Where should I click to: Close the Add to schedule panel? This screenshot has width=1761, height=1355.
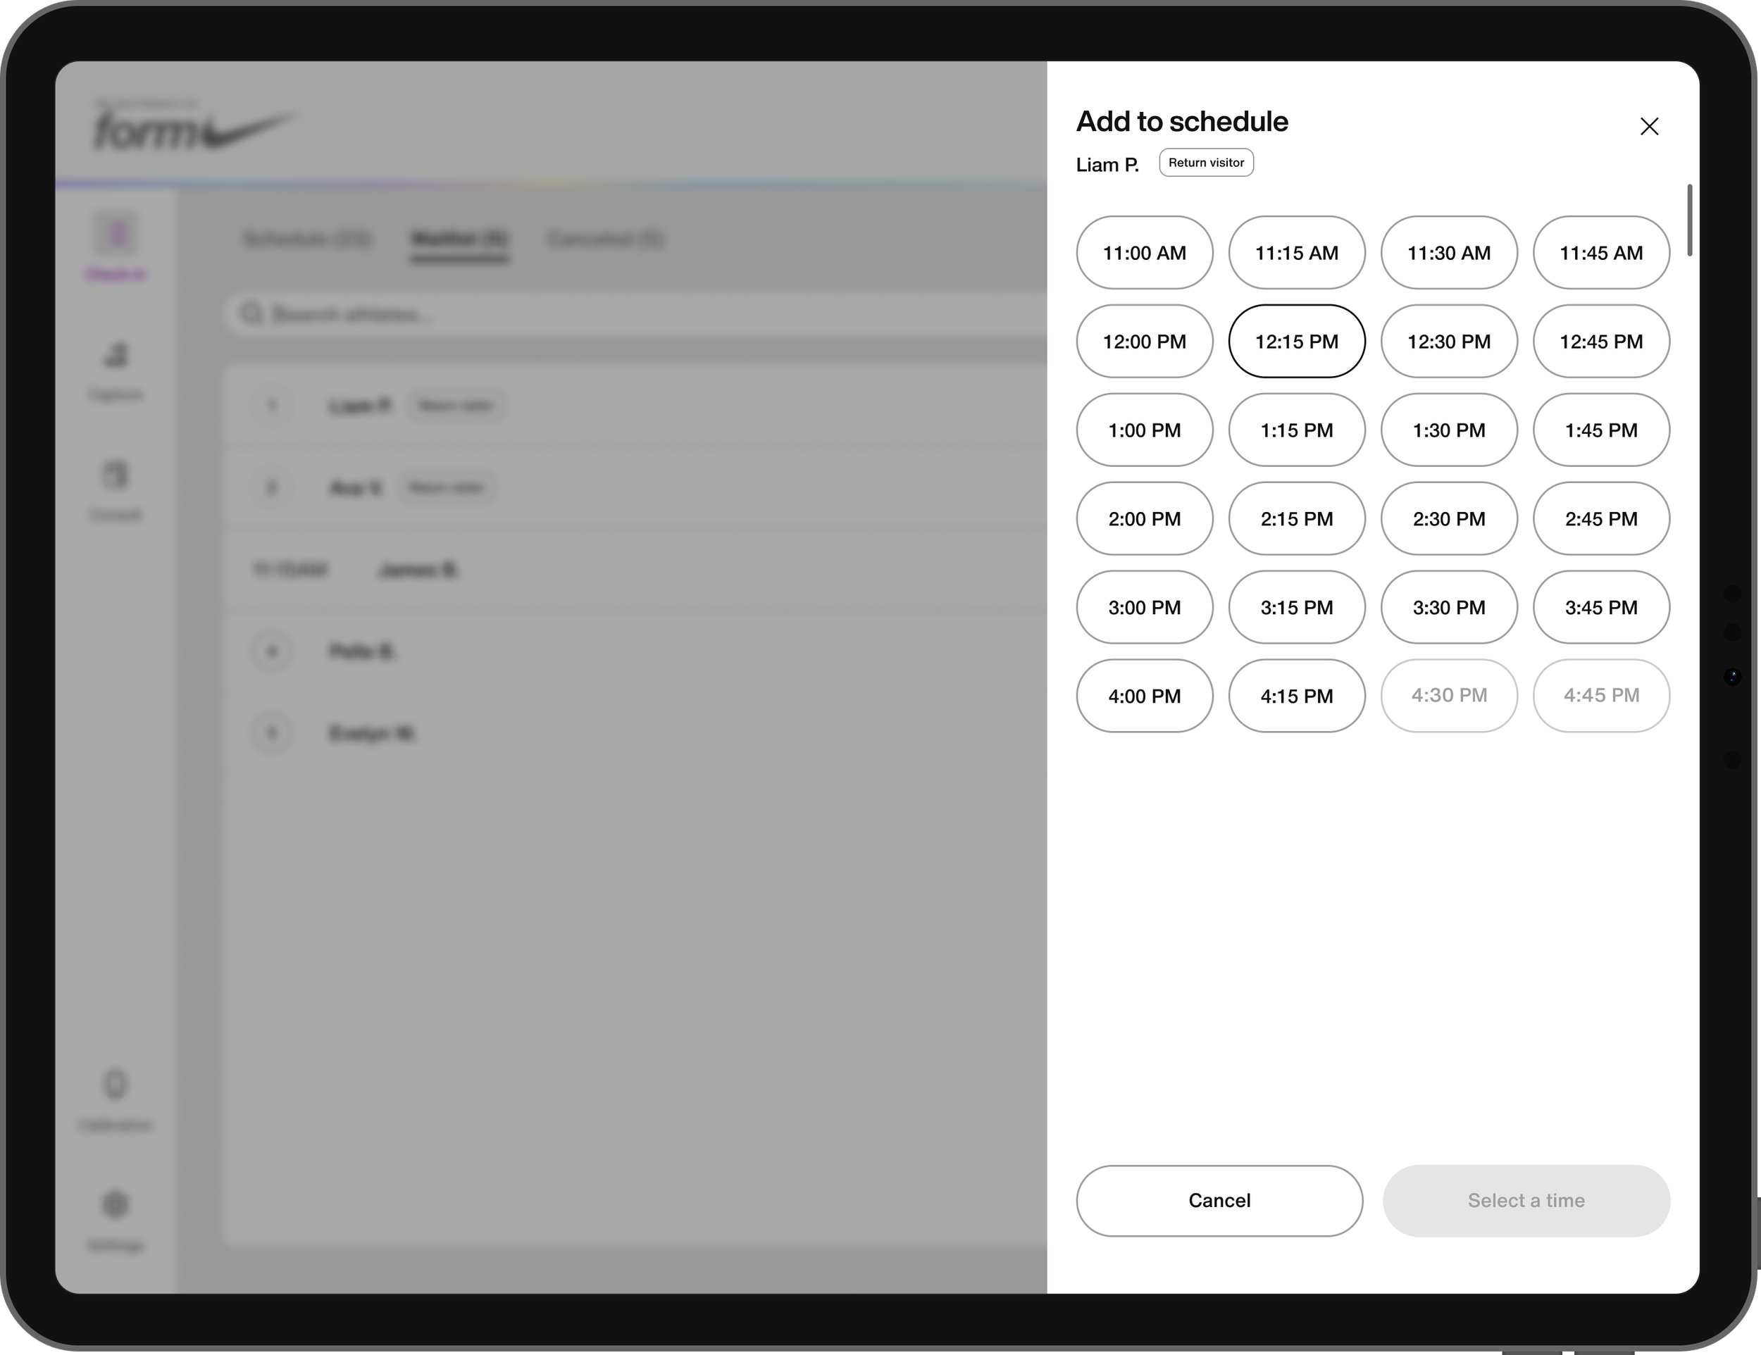coord(1649,127)
